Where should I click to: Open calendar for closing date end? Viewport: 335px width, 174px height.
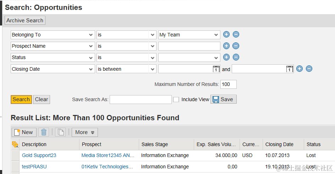(x=290, y=69)
